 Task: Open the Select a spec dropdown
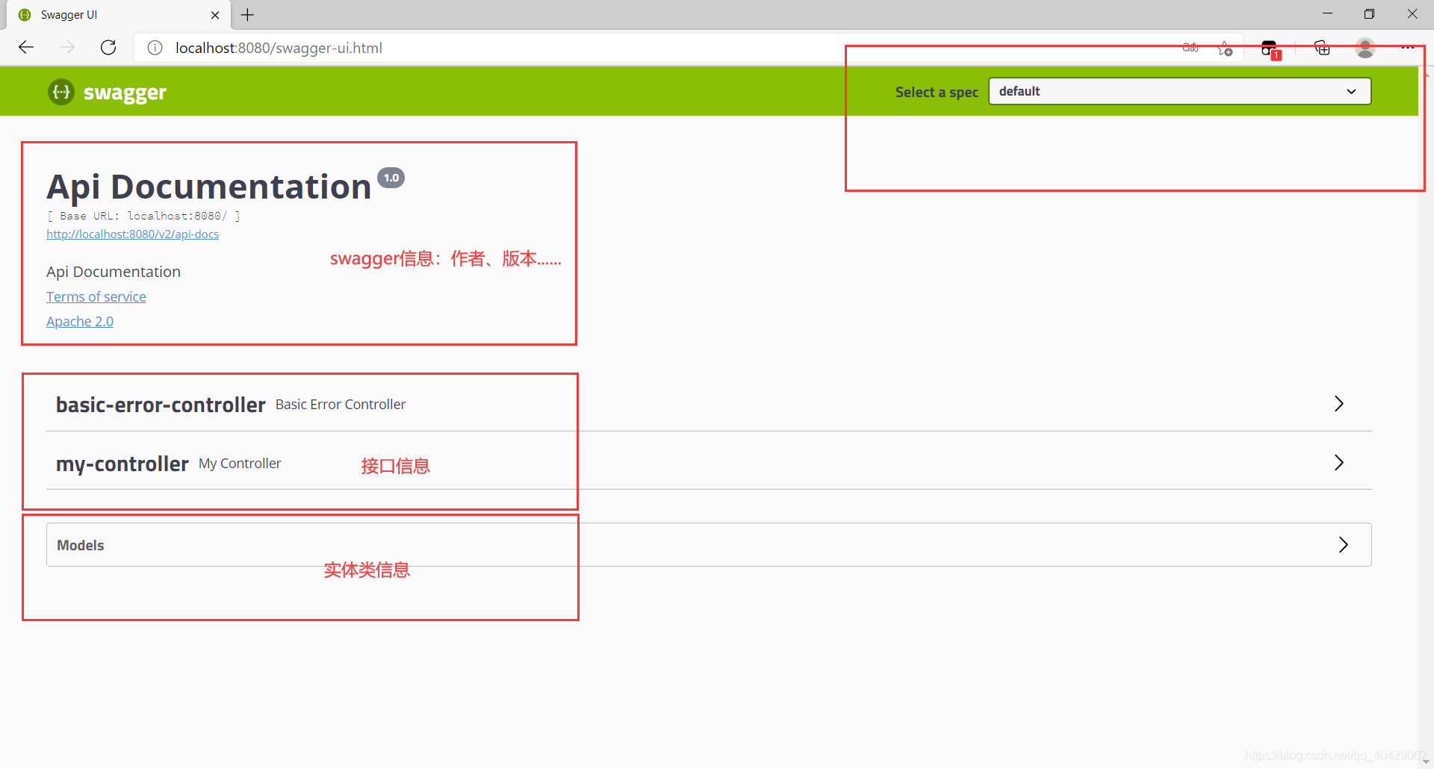pyautogui.click(x=1180, y=91)
